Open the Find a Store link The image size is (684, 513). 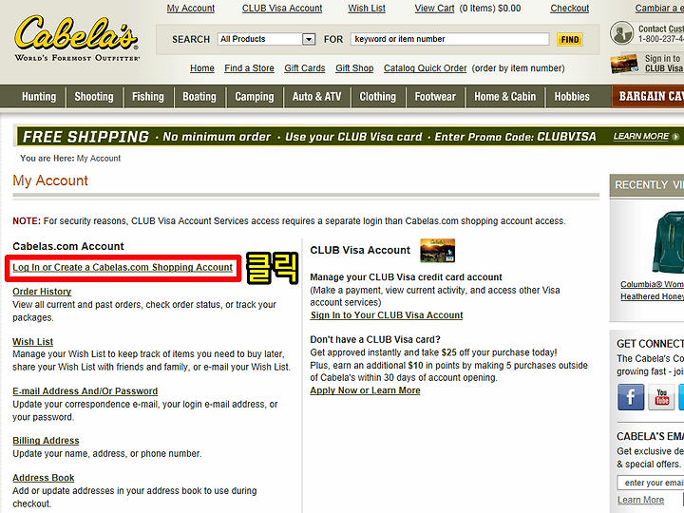[x=249, y=68]
